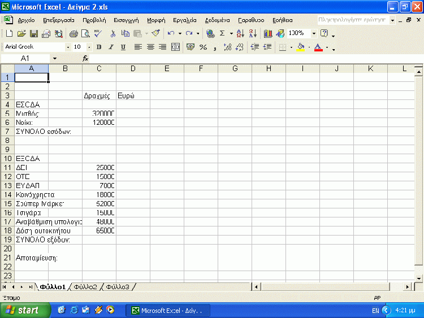
Task: Open Microsoft Excel Help question icon
Action: [x=324, y=33]
